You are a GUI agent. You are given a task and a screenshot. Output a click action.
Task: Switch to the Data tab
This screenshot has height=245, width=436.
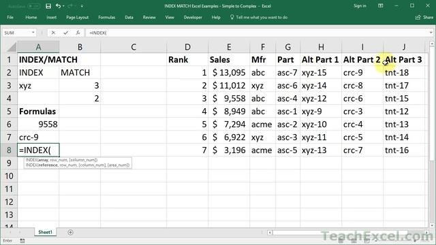[129, 17]
